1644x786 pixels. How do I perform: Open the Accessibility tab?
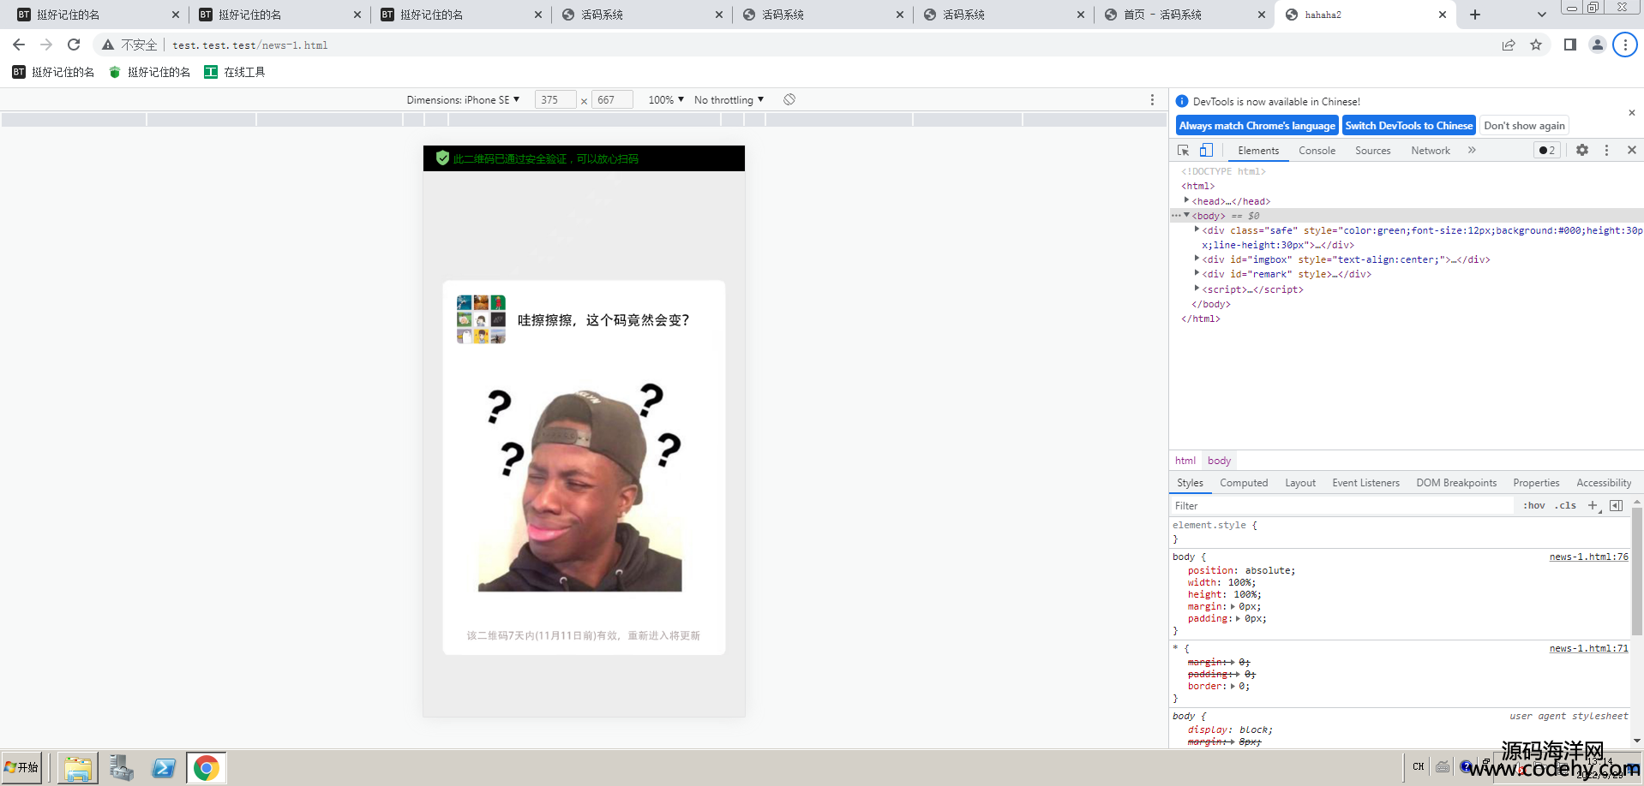[x=1604, y=483]
